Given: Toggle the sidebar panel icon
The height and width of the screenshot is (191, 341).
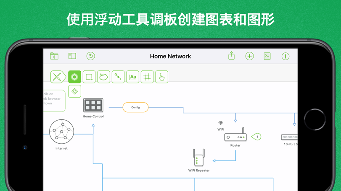Looking at the screenshot, I should tap(72, 56).
